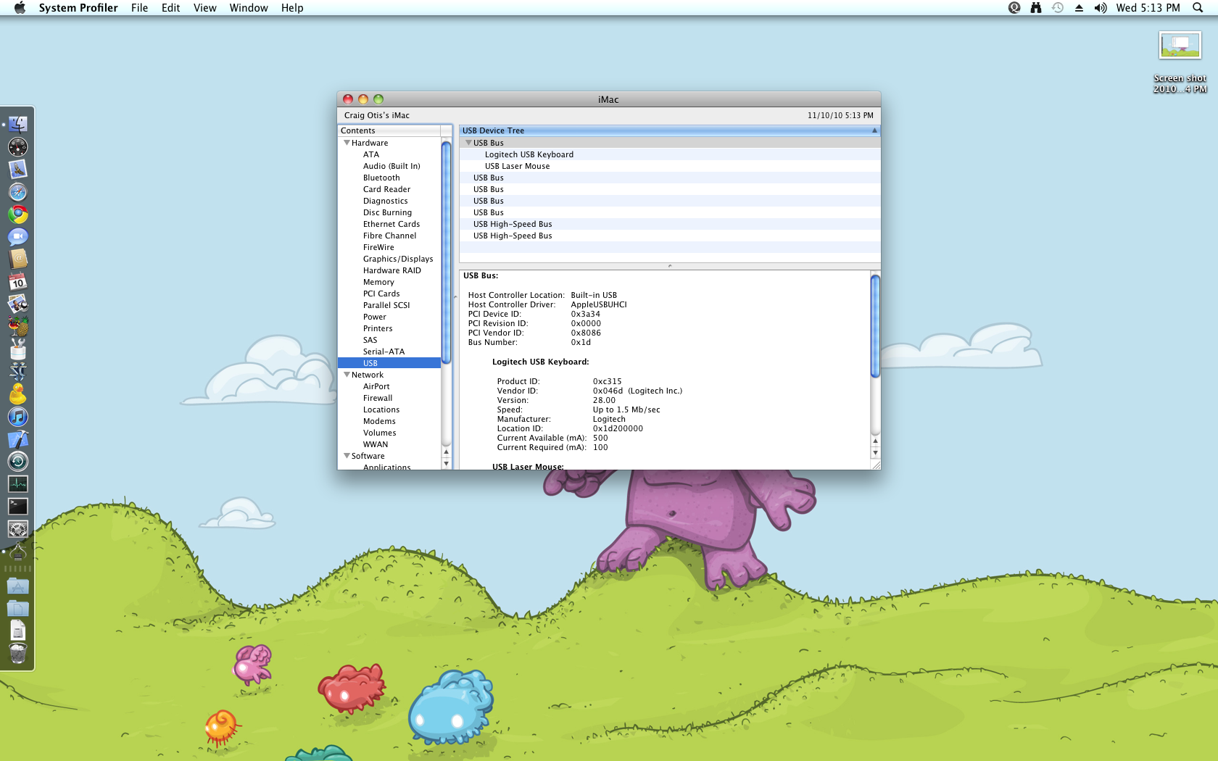Open the Applications folder stack in the Dock
Image resolution: width=1218 pixels, height=761 pixels.
point(17,586)
